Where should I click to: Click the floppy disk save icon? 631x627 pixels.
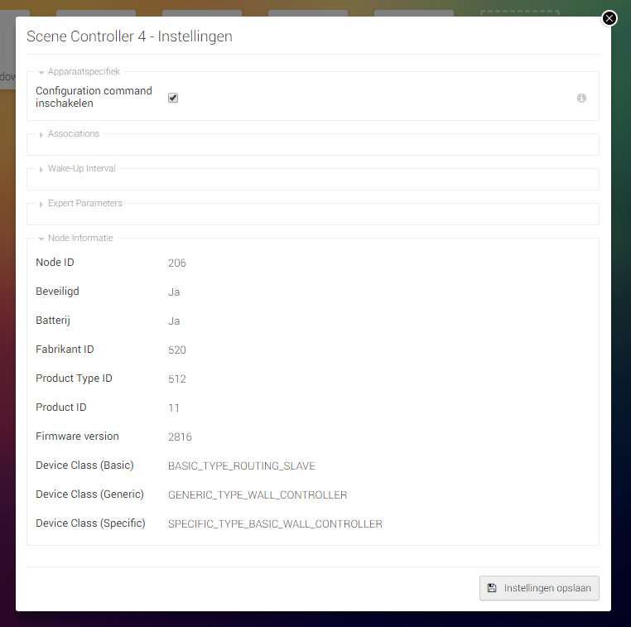[x=492, y=588]
